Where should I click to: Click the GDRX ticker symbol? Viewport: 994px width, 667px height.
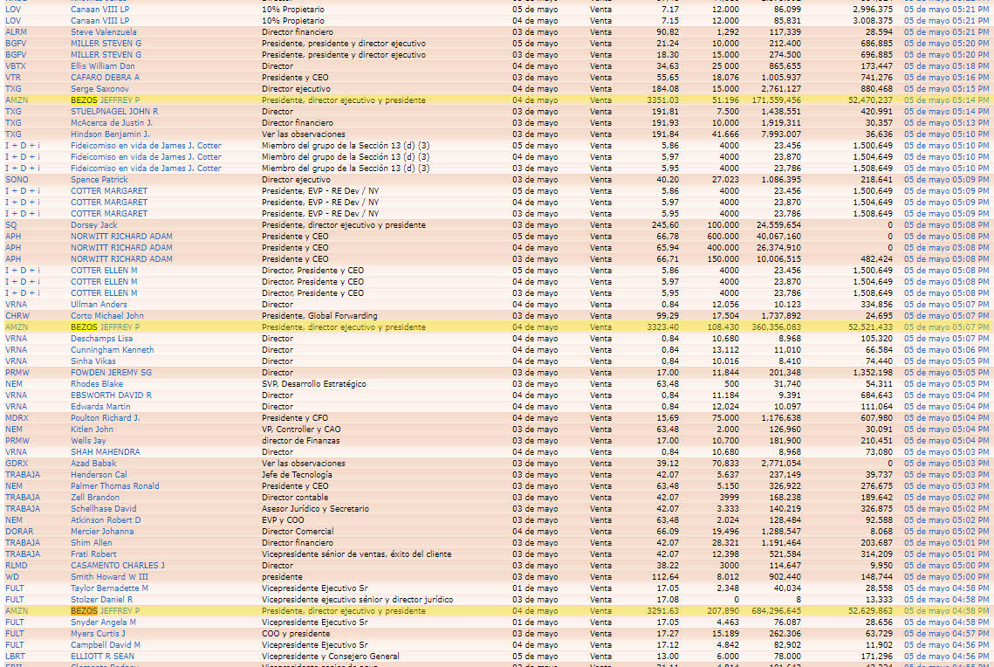click(17, 463)
